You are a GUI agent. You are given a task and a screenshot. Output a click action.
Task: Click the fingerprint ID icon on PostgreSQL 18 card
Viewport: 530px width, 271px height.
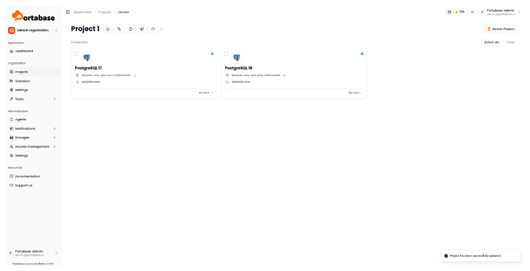(x=227, y=76)
